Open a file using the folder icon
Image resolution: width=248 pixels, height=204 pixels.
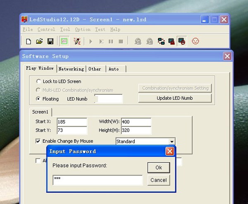[39, 41]
